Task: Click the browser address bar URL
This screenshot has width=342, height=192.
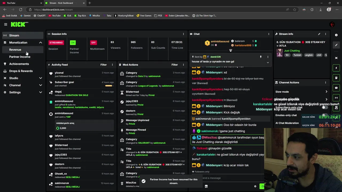Action: click(x=53, y=10)
